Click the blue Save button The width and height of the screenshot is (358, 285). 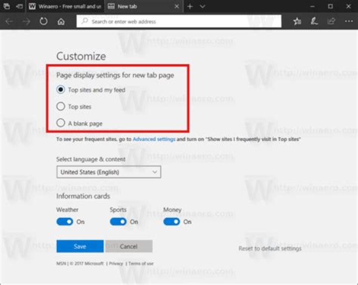pos(80,246)
